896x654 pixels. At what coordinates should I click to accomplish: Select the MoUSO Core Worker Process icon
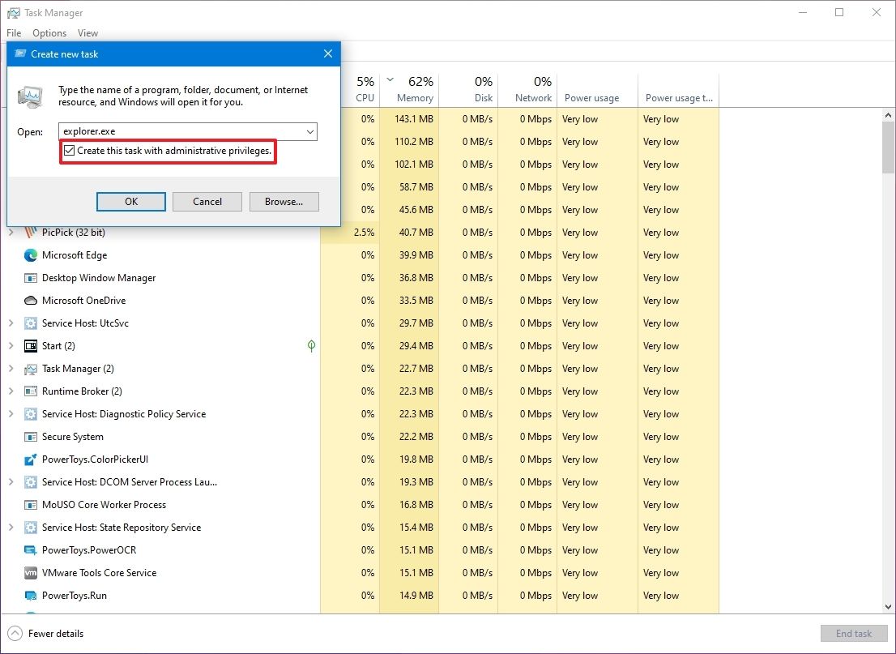30,505
